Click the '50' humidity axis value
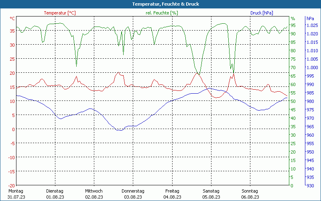This screenshot has height=201, width=321. (x=293, y=101)
